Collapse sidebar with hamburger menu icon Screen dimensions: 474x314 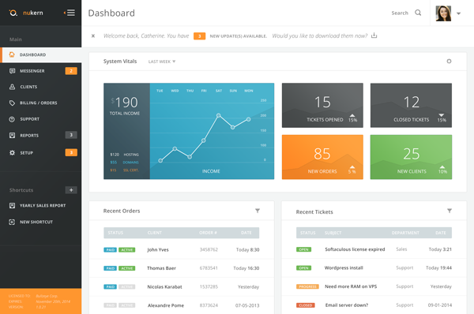pos(70,13)
